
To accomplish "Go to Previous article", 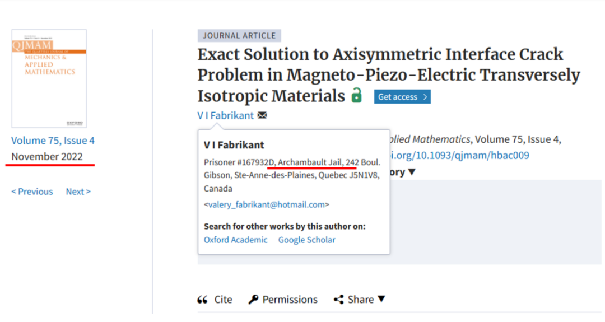I will pyautogui.click(x=32, y=192).
